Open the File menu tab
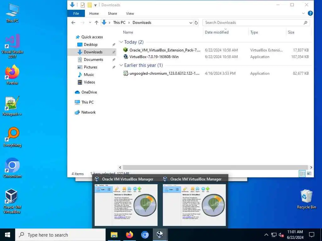This screenshot has height=241, width=322. (x=76, y=13)
